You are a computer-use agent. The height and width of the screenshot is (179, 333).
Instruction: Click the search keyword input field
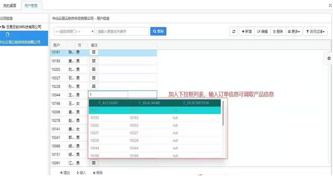click(122, 31)
